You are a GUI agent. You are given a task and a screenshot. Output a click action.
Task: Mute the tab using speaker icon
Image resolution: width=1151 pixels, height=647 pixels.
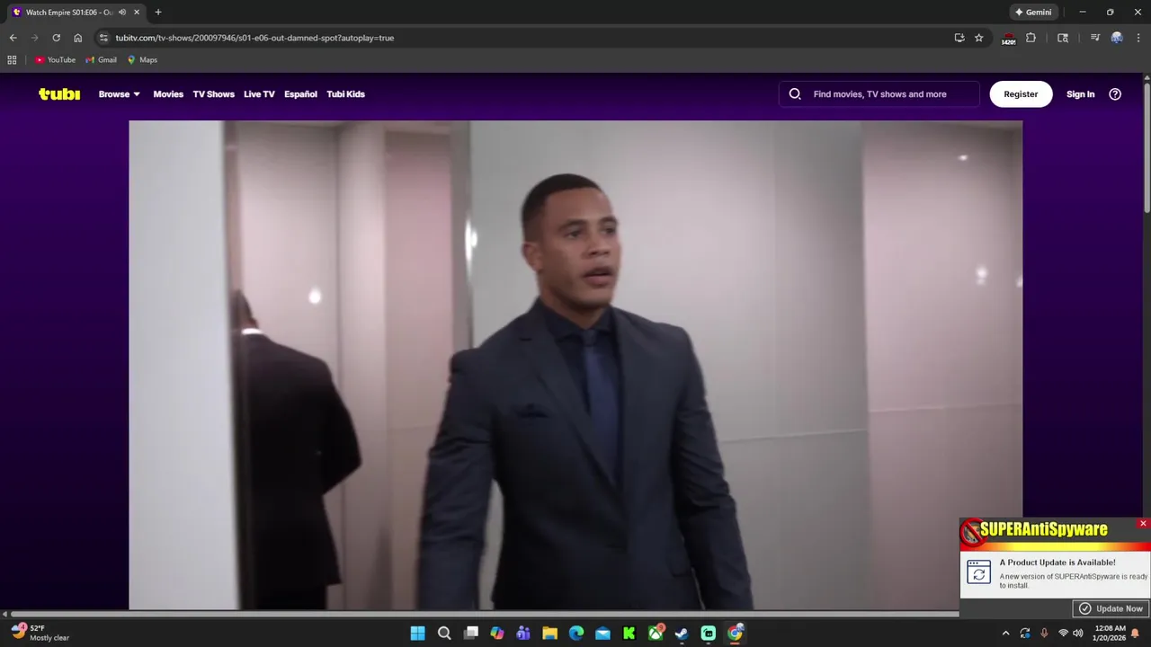pos(122,13)
